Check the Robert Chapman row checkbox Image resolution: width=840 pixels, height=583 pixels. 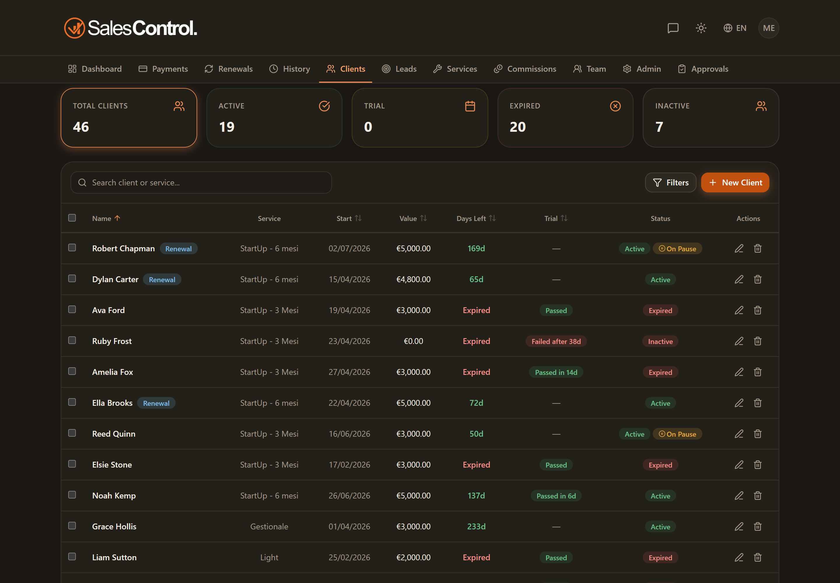coord(72,248)
